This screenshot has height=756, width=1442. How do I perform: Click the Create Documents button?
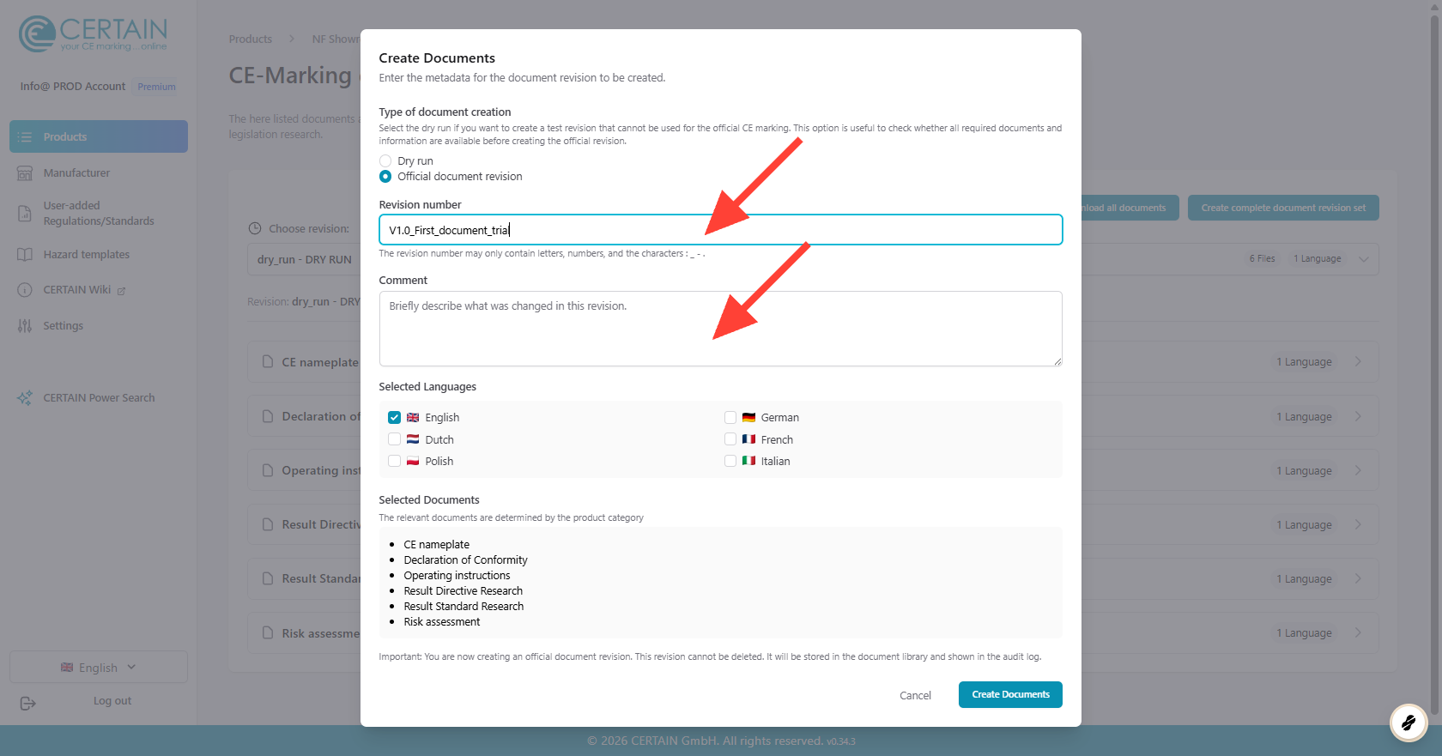1010,695
